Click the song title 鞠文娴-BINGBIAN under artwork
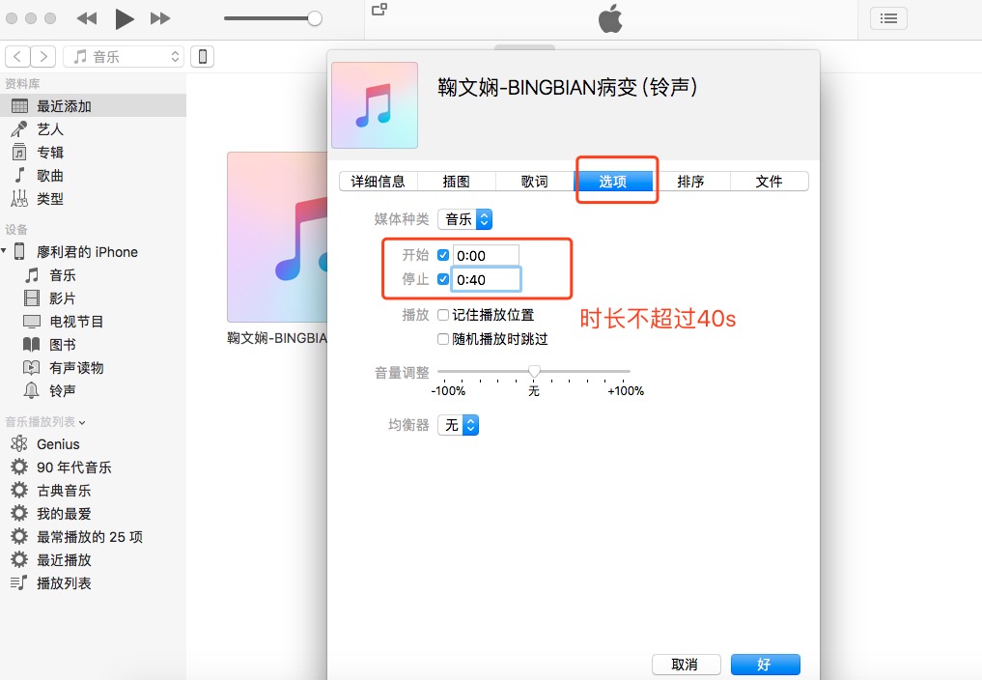The width and height of the screenshot is (982, 680). 277,338
